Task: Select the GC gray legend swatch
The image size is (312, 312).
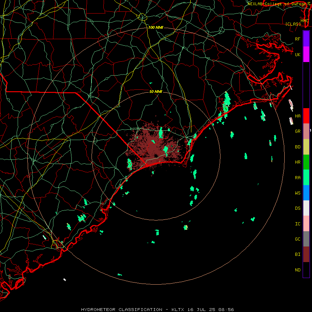Action: [306, 239]
